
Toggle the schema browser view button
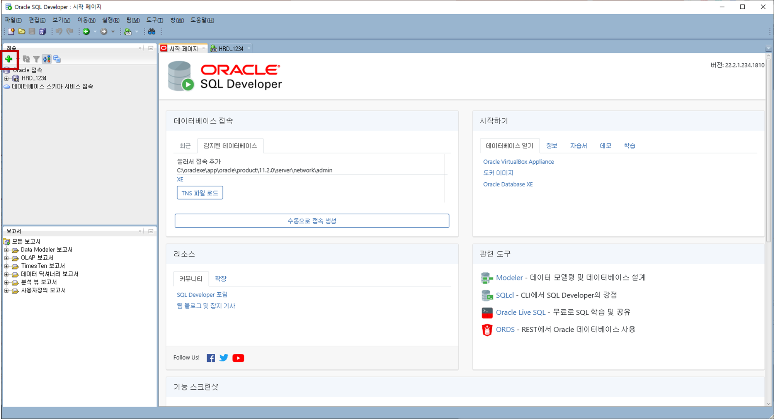pos(47,59)
